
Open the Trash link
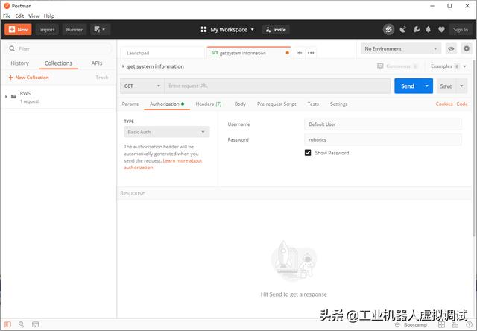102,78
